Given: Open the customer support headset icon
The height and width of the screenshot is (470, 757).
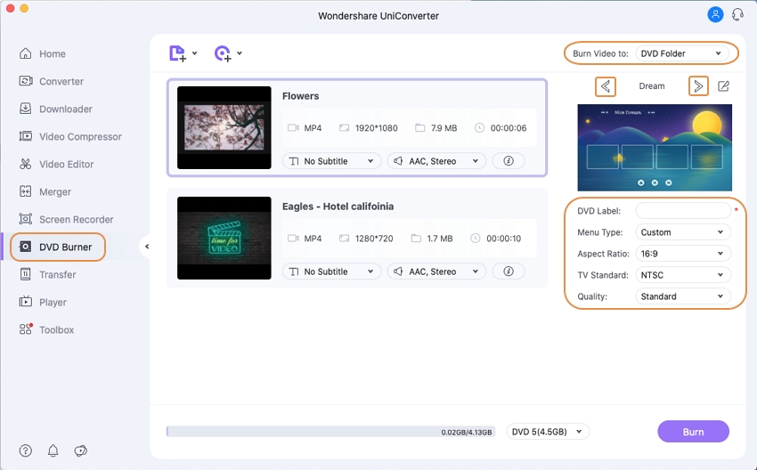Looking at the screenshot, I should (x=737, y=15).
